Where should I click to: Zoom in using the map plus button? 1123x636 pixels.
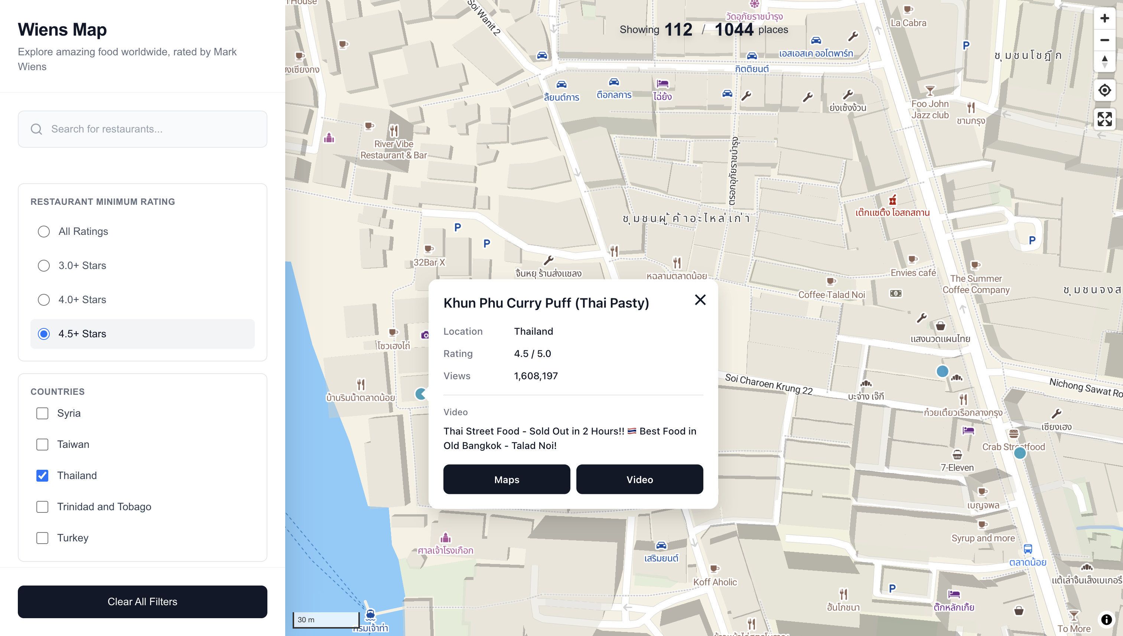(x=1104, y=18)
